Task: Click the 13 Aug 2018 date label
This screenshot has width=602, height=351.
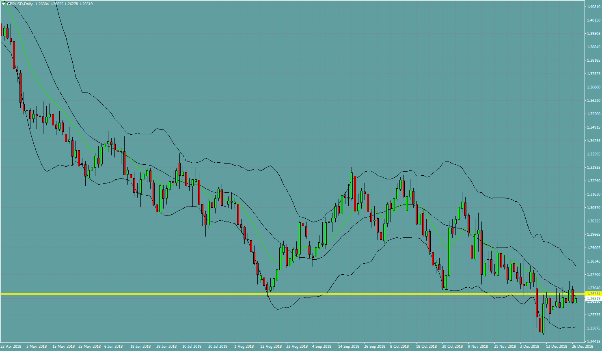Action: click(x=271, y=347)
